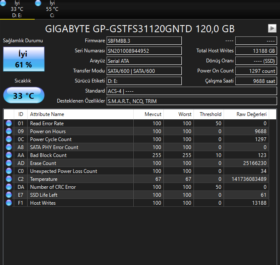Click status orb of Power Cycle Count row
280x265 pixels.
click(x=9, y=139)
